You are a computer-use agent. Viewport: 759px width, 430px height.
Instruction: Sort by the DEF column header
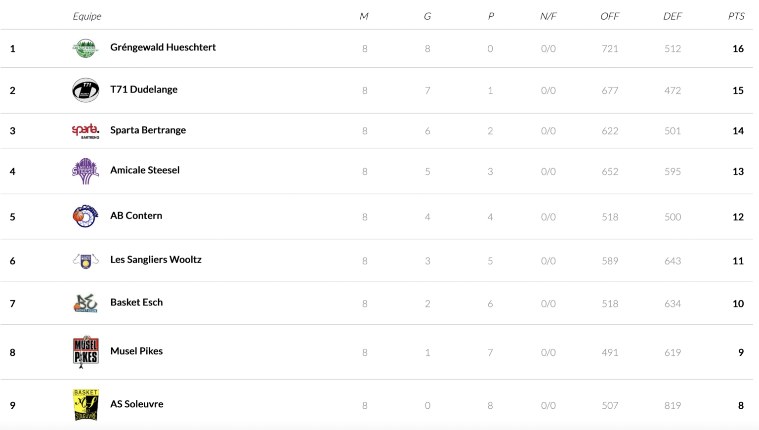(x=673, y=16)
